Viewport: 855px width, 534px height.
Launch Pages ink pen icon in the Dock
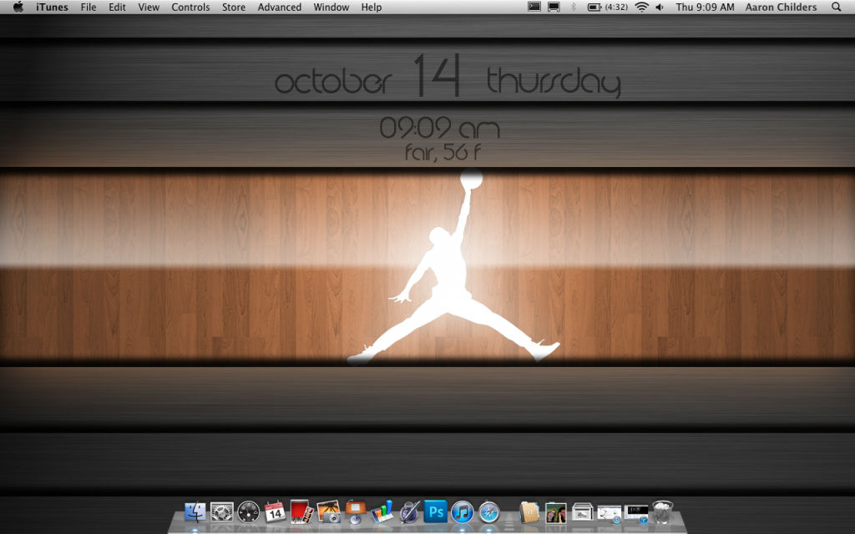point(409,512)
